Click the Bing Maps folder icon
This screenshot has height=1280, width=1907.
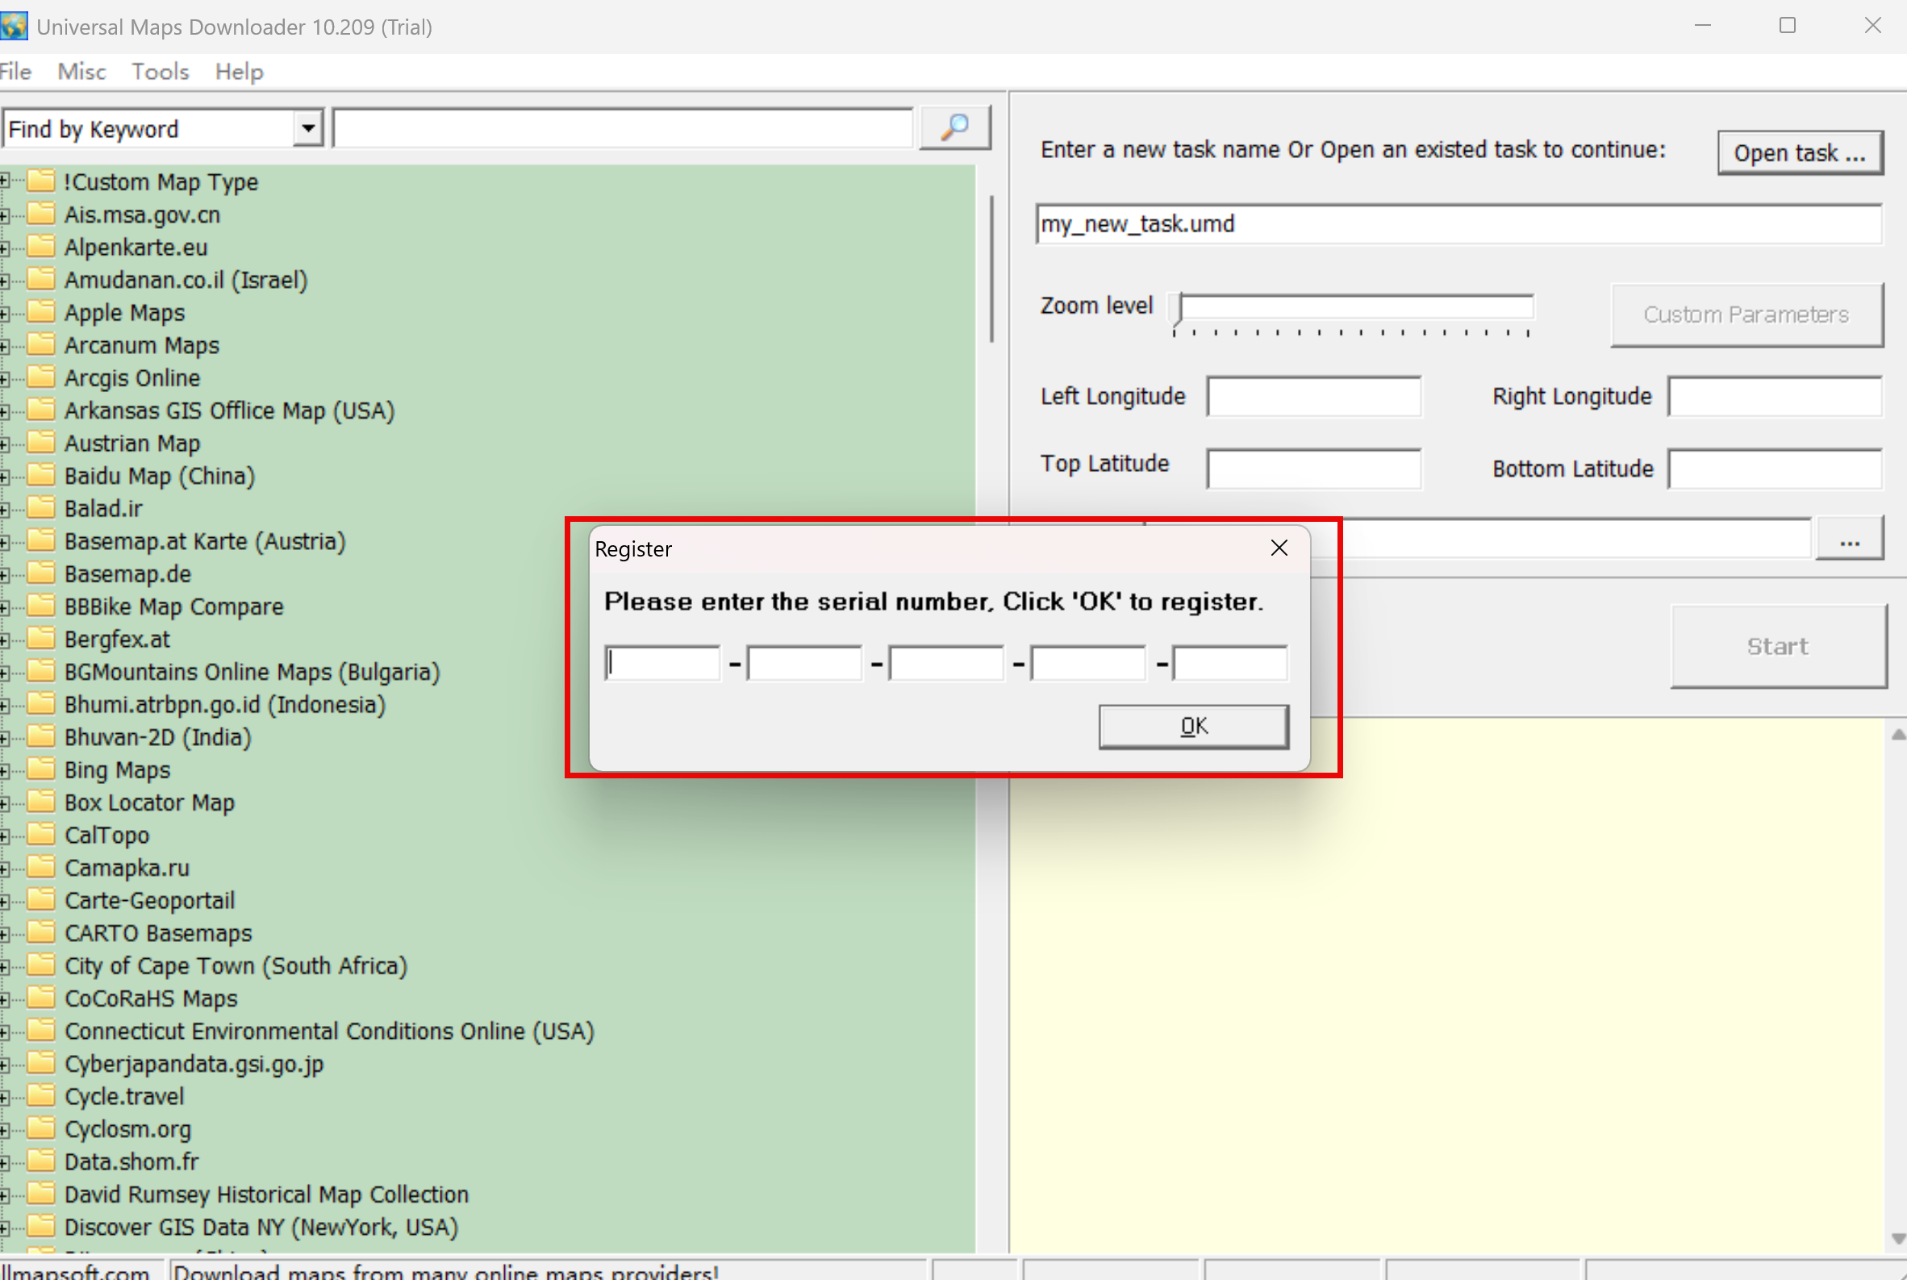41,769
